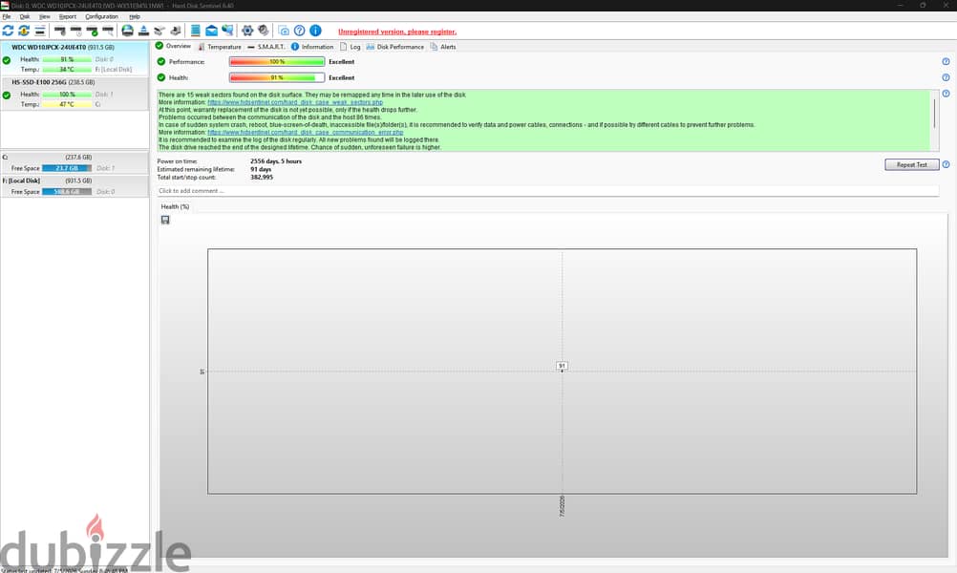Click the blue cone disk icon in toolbar
The image size is (957, 573).
click(143, 31)
